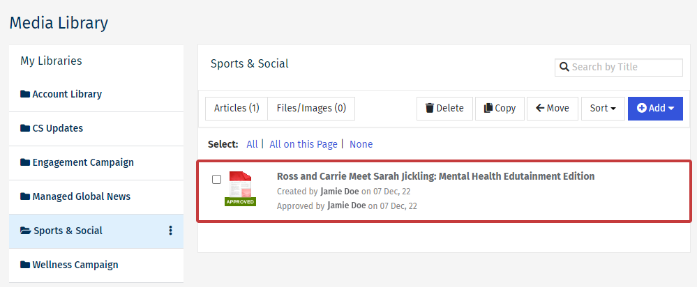
Task: Click the search magnifier icon
Action: pyautogui.click(x=564, y=68)
